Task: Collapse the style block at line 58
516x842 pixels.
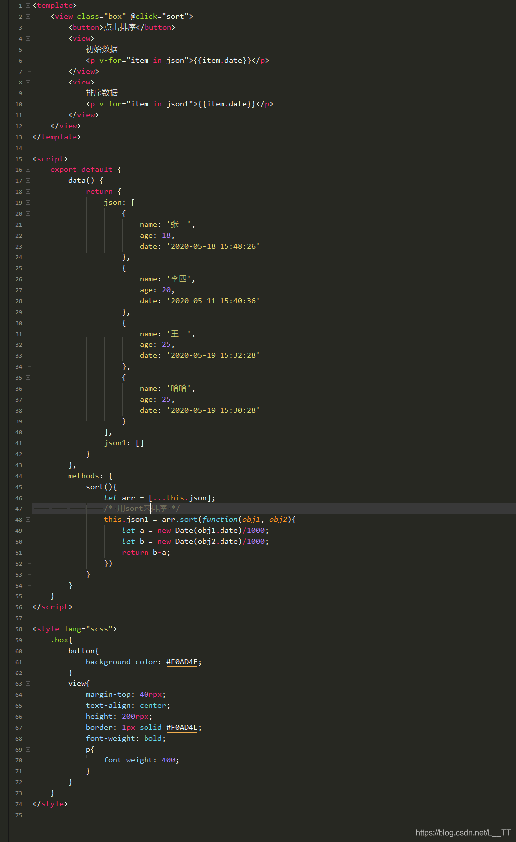Action: pyautogui.click(x=28, y=629)
